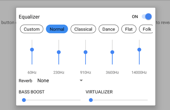170x110 pixels.
Task: Open the Reverb dropdown showing None
Action: pos(60,80)
